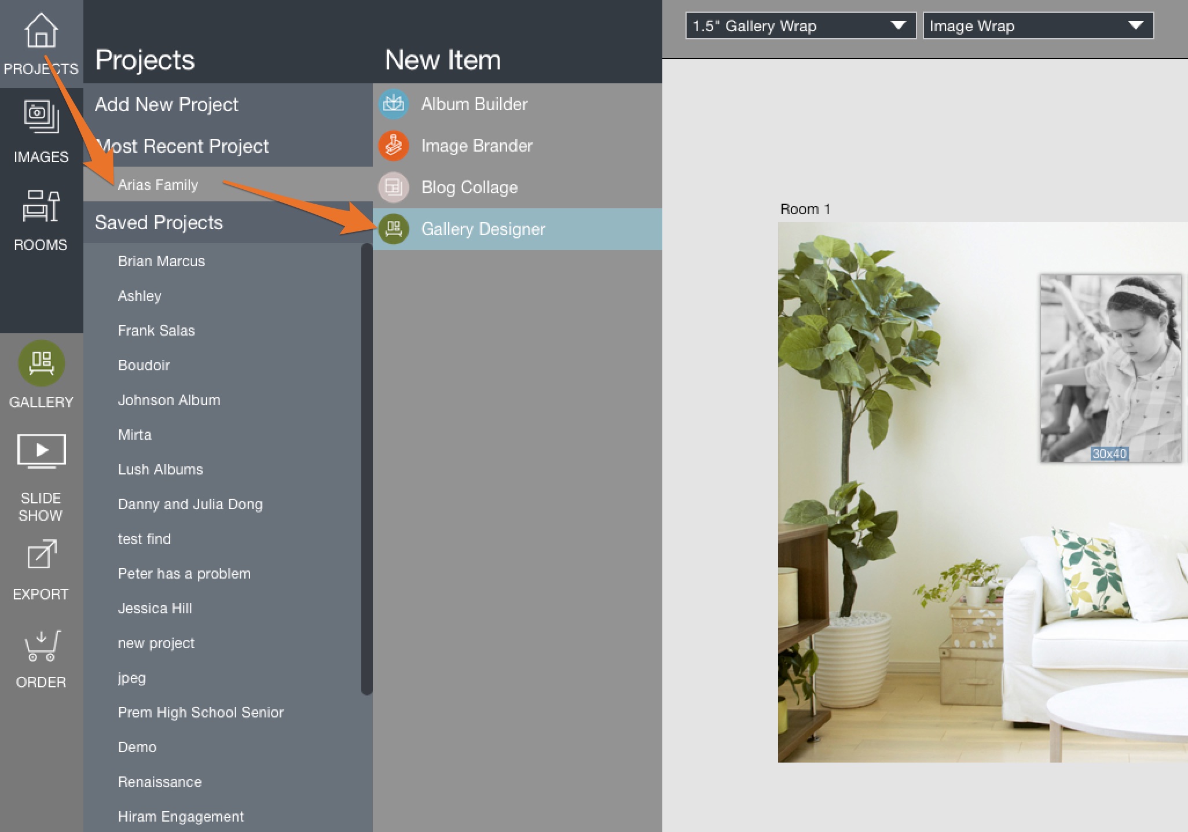Open the Image Wrap dropdown
Screen dimensions: 1188x832
coord(1038,26)
